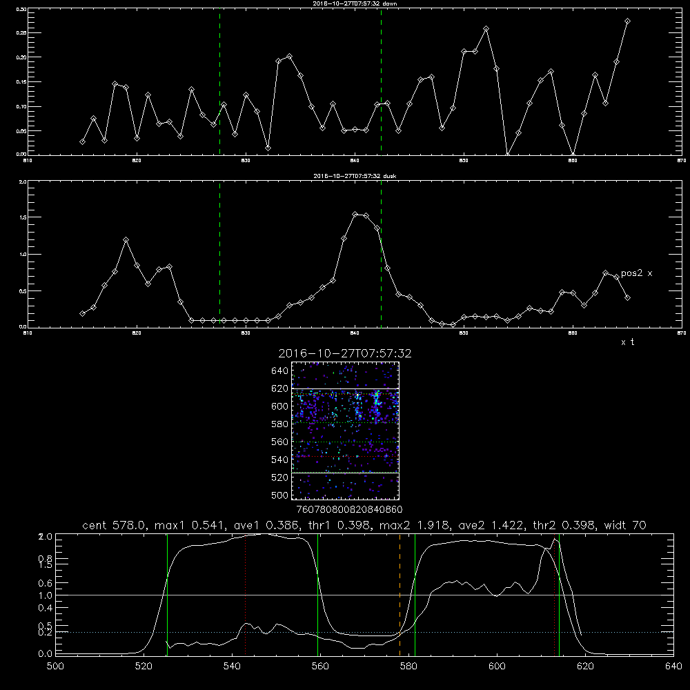Click the x-axis label 520 on bottom plot
690x690 pixels.
click(x=144, y=667)
